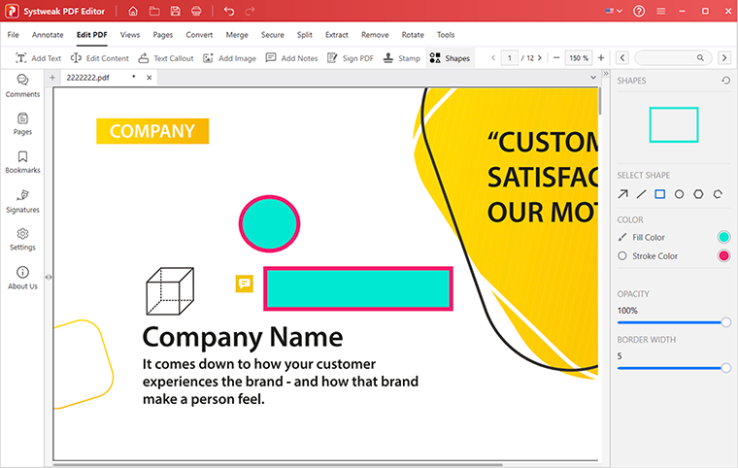Choose the Add Image tool
738x468 pixels.
click(229, 58)
